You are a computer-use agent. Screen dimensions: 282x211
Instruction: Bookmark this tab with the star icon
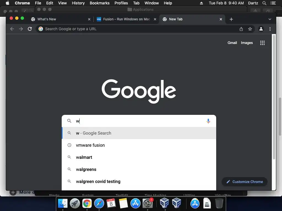coord(250,29)
